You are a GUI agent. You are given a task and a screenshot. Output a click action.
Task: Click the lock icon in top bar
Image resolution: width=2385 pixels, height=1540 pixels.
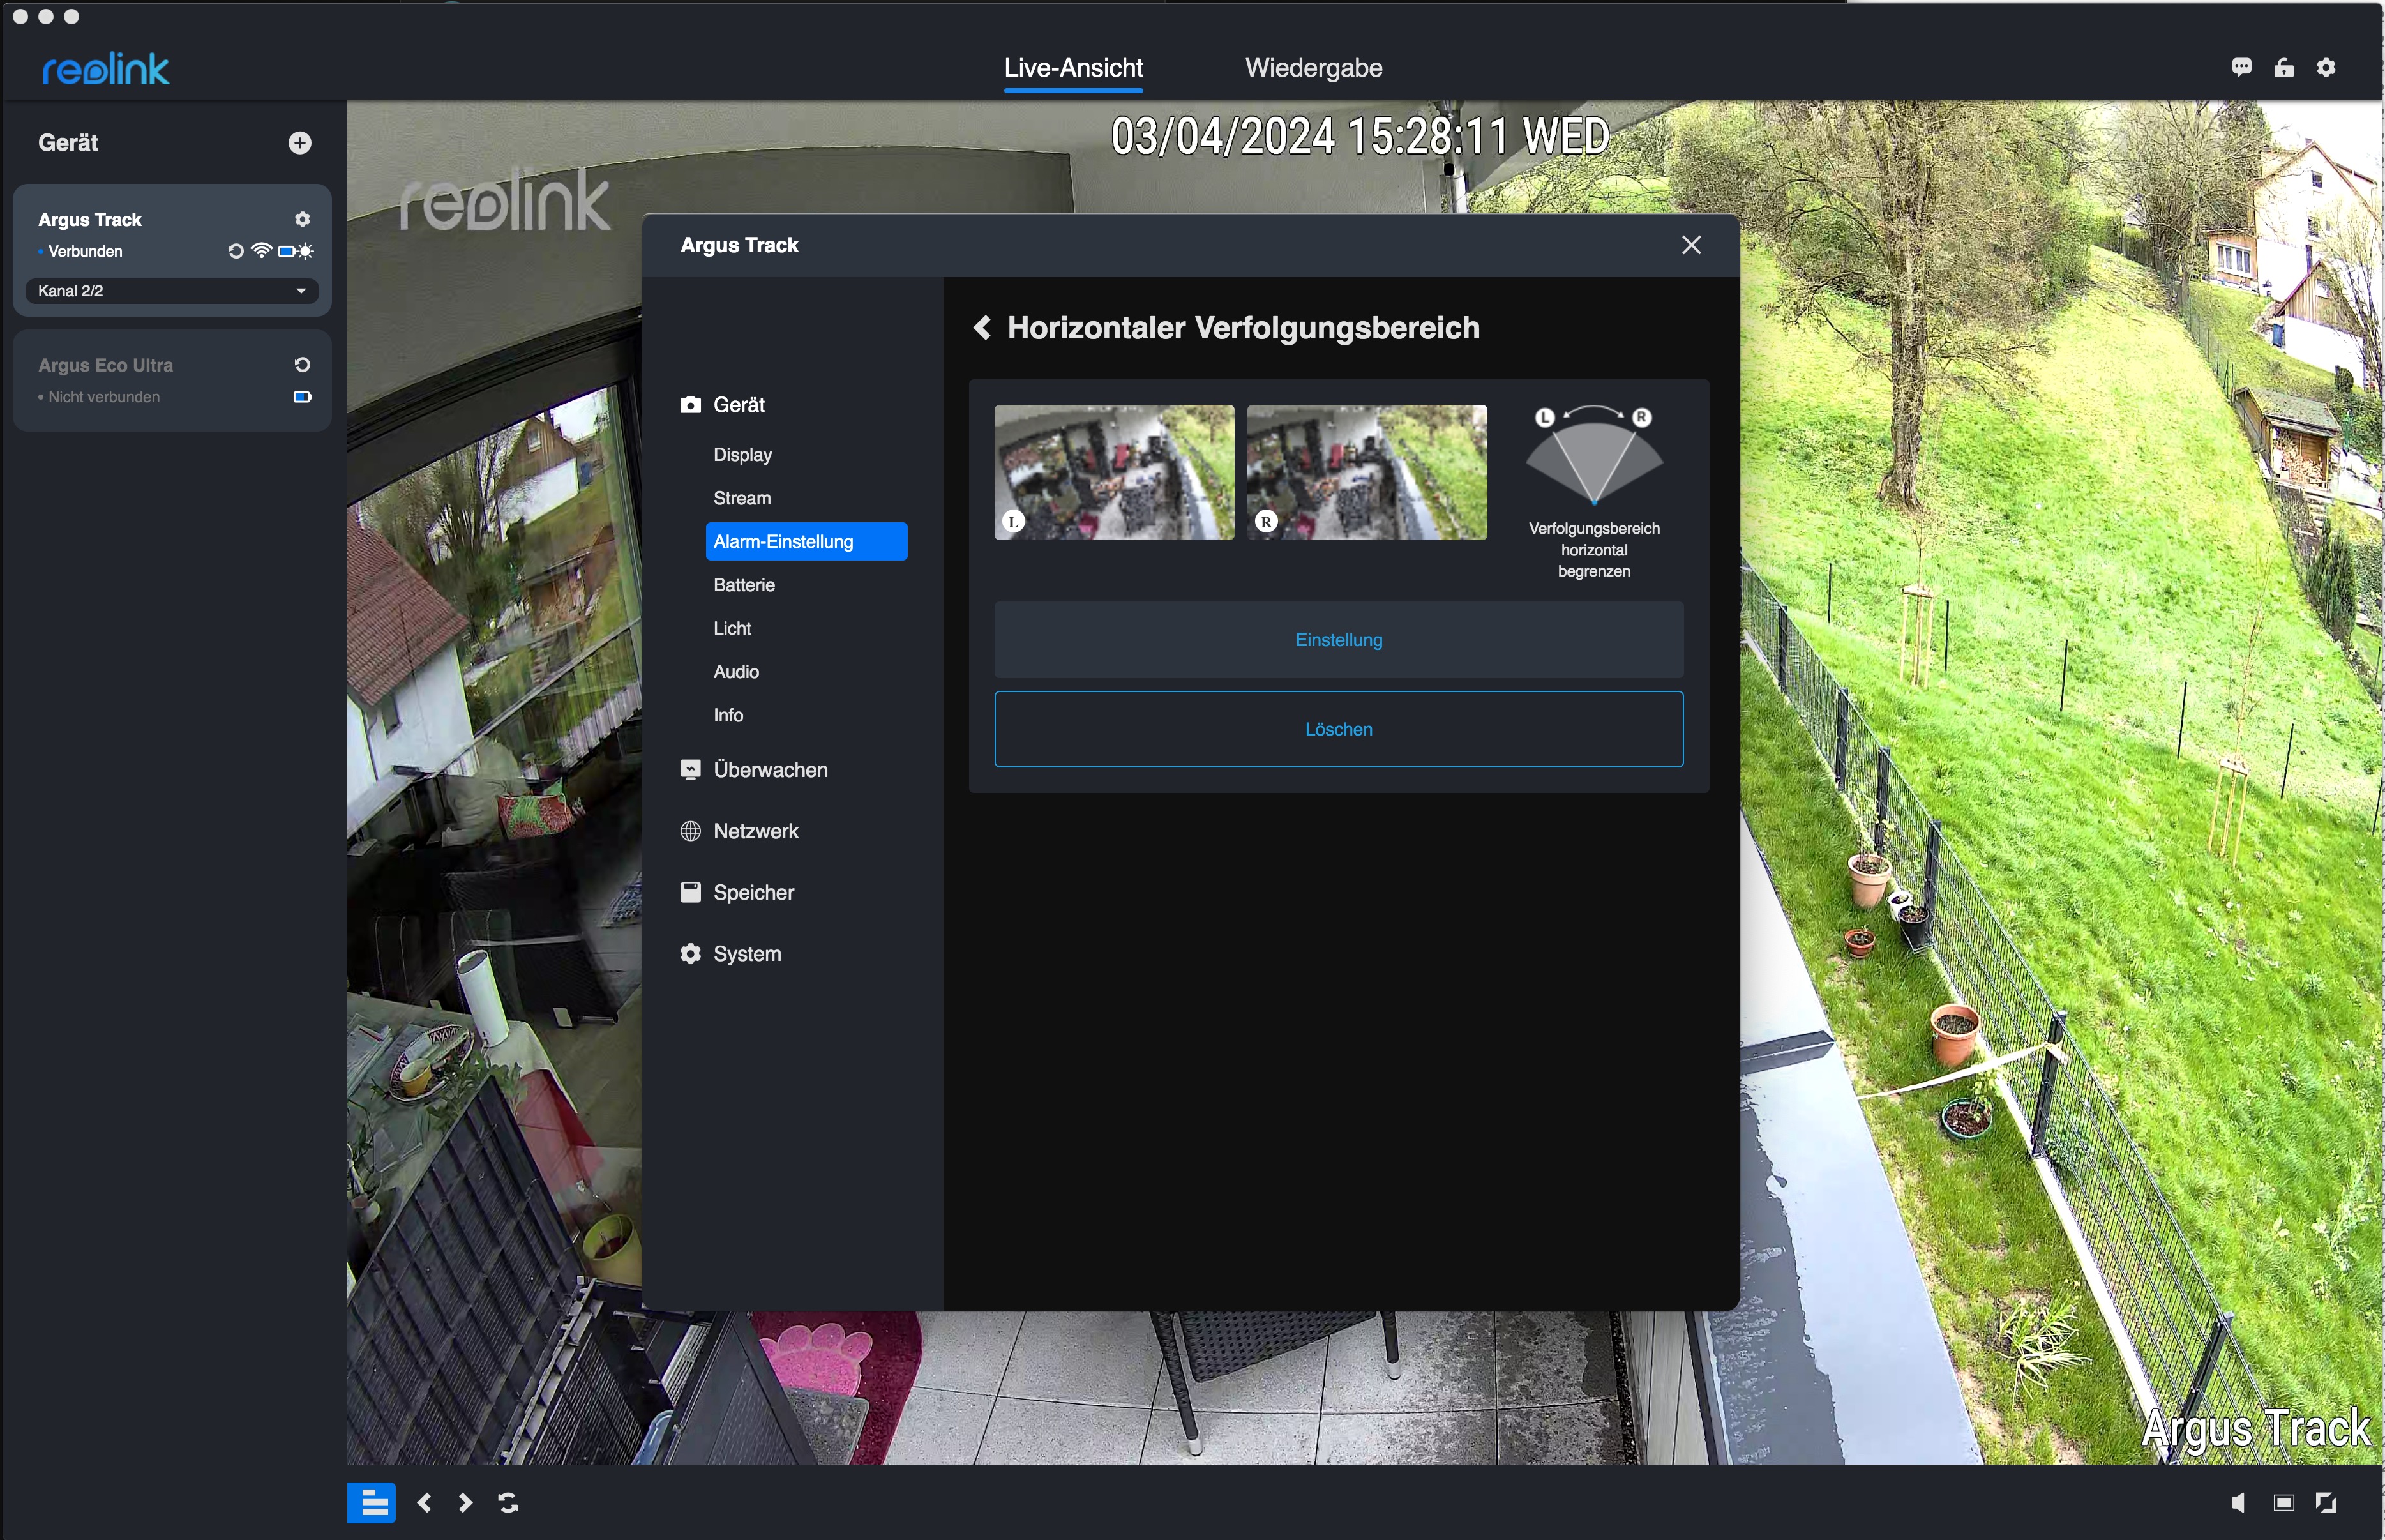click(x=2284, y=68)
